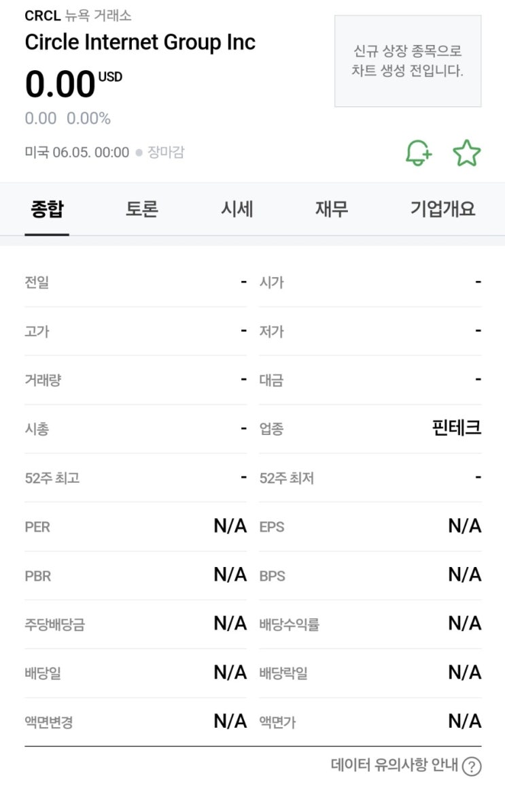Click the EPS label

[272, 527]
